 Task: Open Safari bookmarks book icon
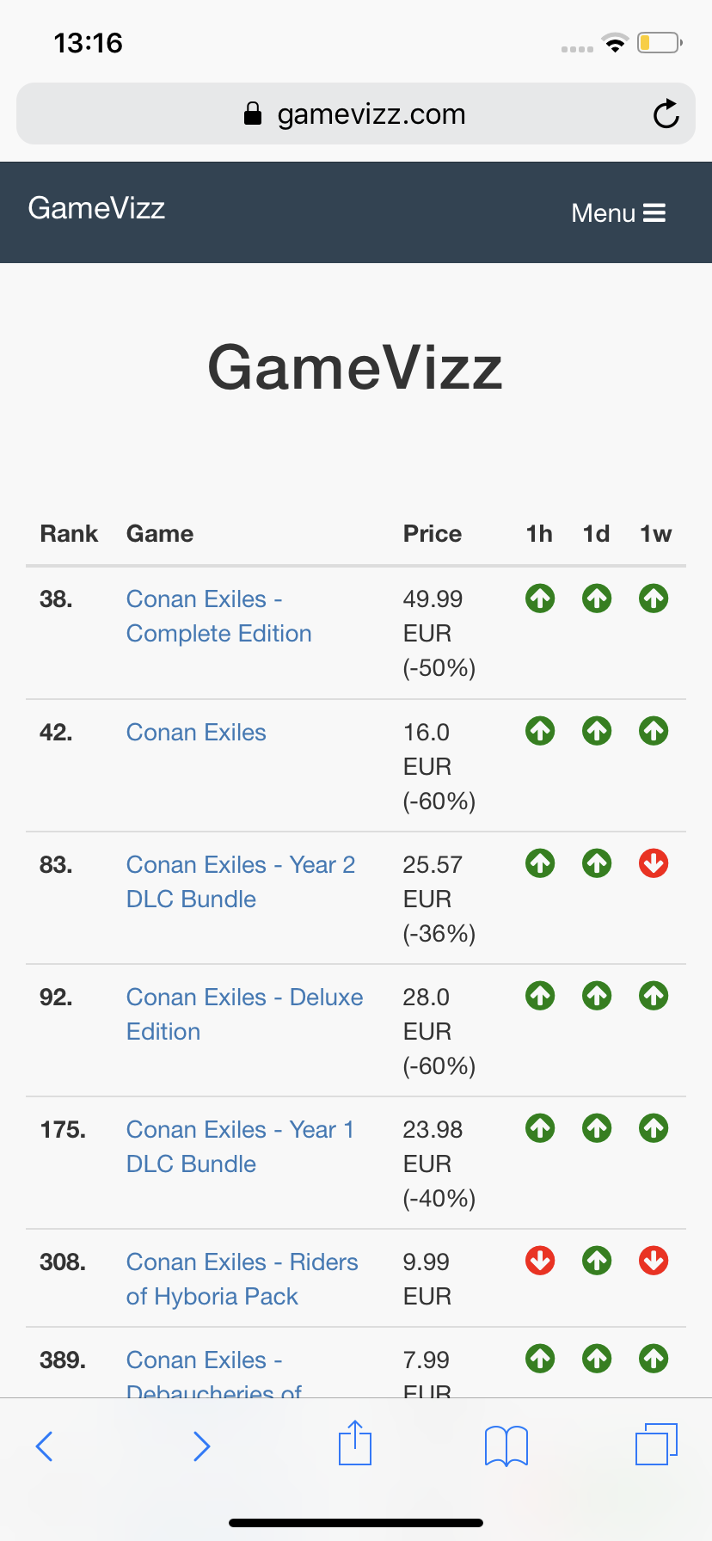(x=506, y=1446)
